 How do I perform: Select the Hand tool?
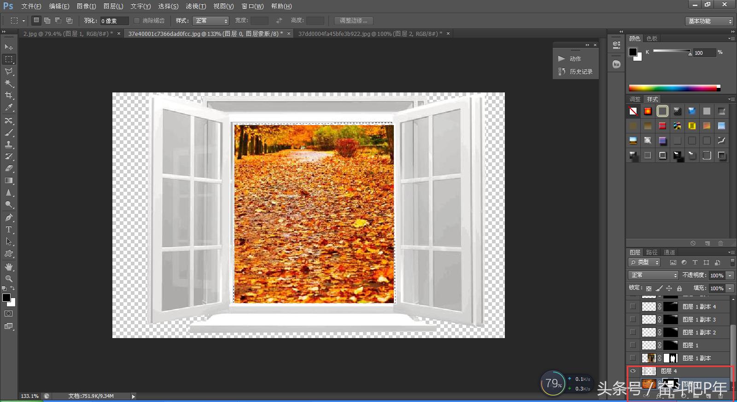coord(9,267)
